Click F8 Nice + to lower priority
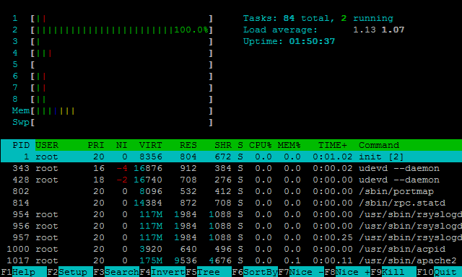 (347, 272)
